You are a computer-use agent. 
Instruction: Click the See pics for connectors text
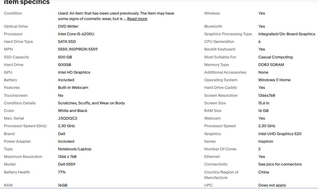click(280, 164)
